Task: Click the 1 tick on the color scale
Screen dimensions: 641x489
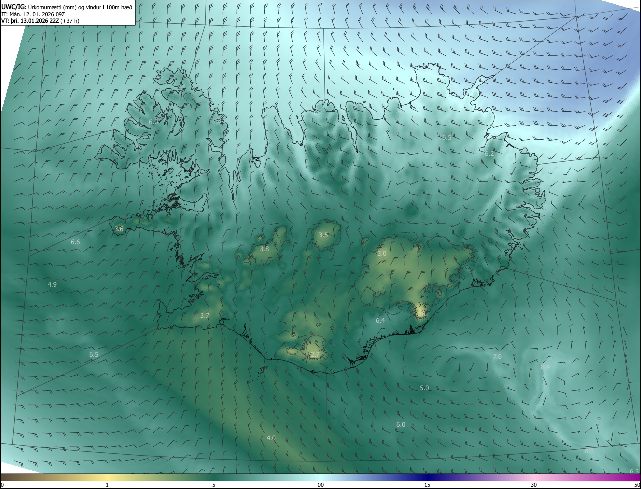Action: [107, 485]
